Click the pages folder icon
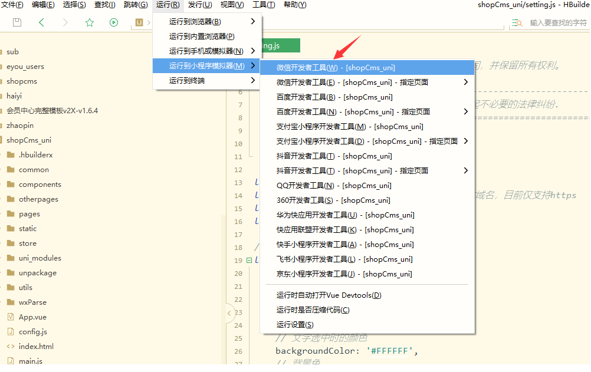Viewport: 591px width, 372px height. pos(11,213)
